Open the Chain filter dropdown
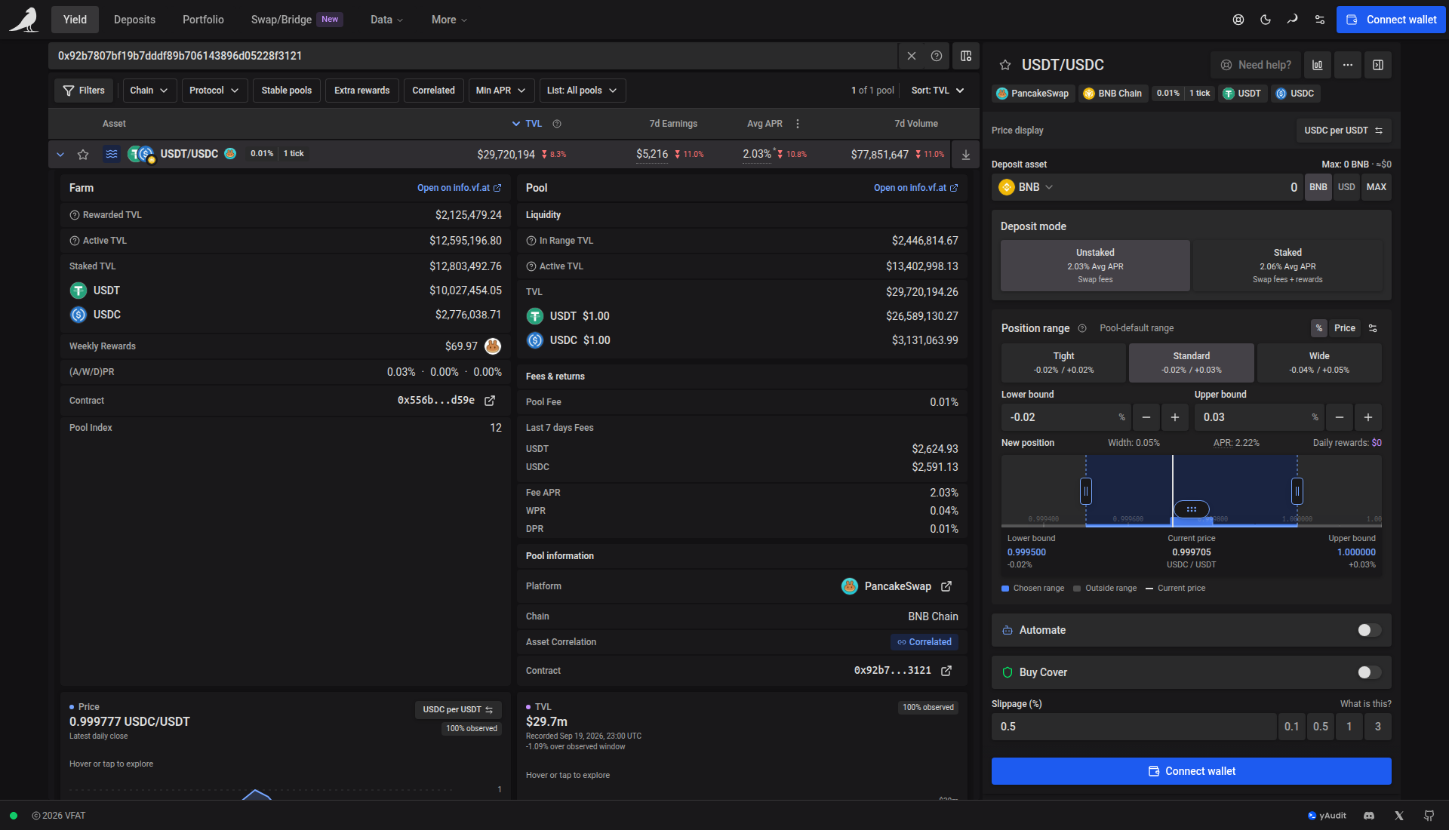 click(149, 91)
